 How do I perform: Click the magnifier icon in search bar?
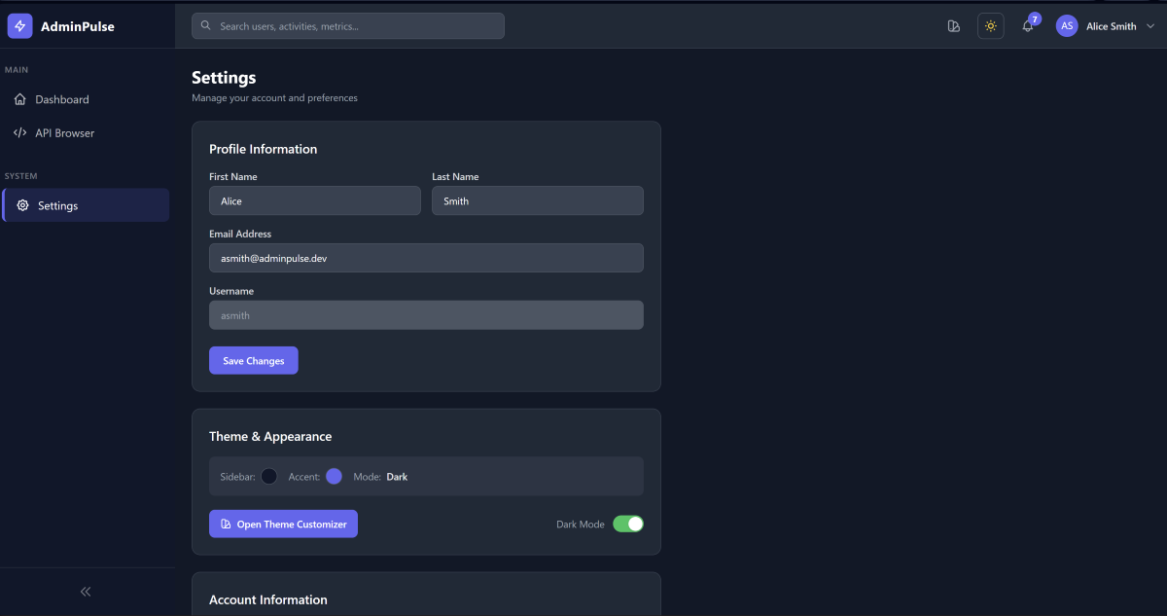(206, 26)
